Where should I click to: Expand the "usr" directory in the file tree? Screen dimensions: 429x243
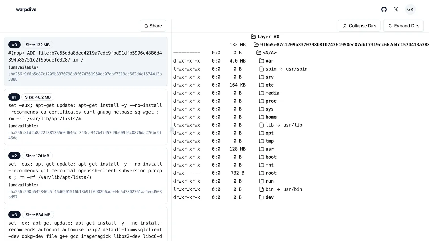[x=269, y=149]
